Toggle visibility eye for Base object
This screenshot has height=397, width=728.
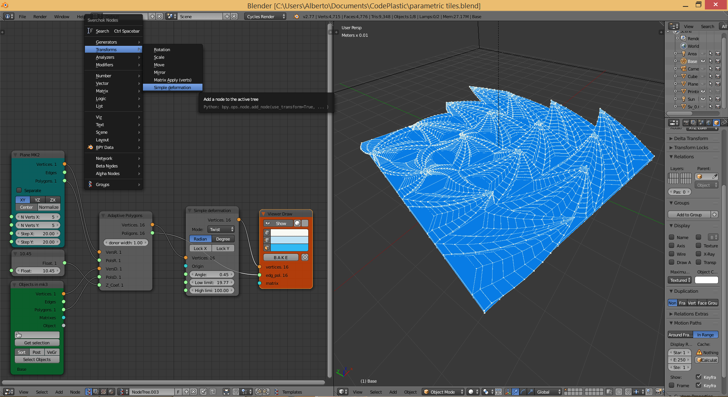tap(703, 61)
